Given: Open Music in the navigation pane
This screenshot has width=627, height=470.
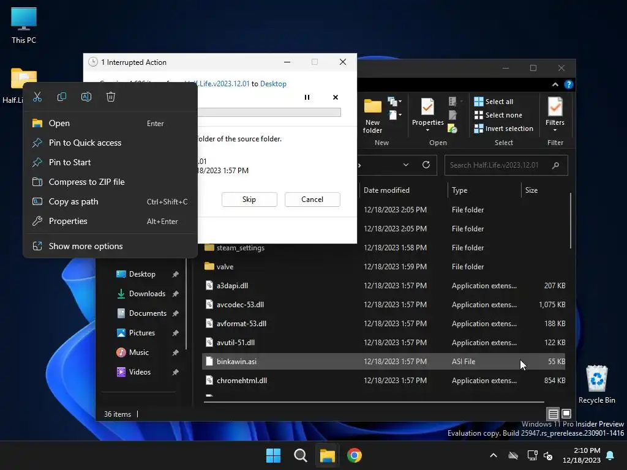Looking at the screenshot, I should click(x=139, y=352).
